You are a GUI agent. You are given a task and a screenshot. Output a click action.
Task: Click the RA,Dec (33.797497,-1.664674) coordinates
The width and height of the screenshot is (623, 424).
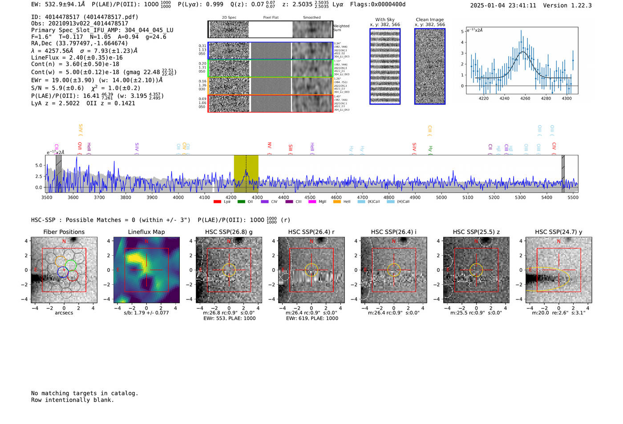point(80,43)
